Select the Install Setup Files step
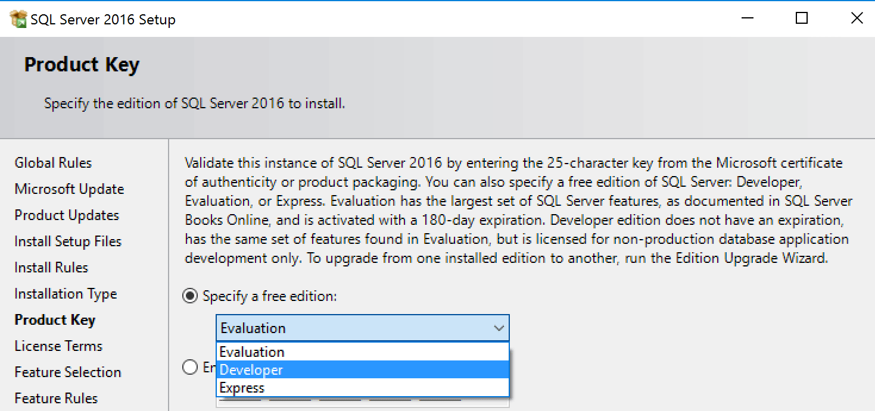Screen dimensions: 875x411 click(68, 241)
